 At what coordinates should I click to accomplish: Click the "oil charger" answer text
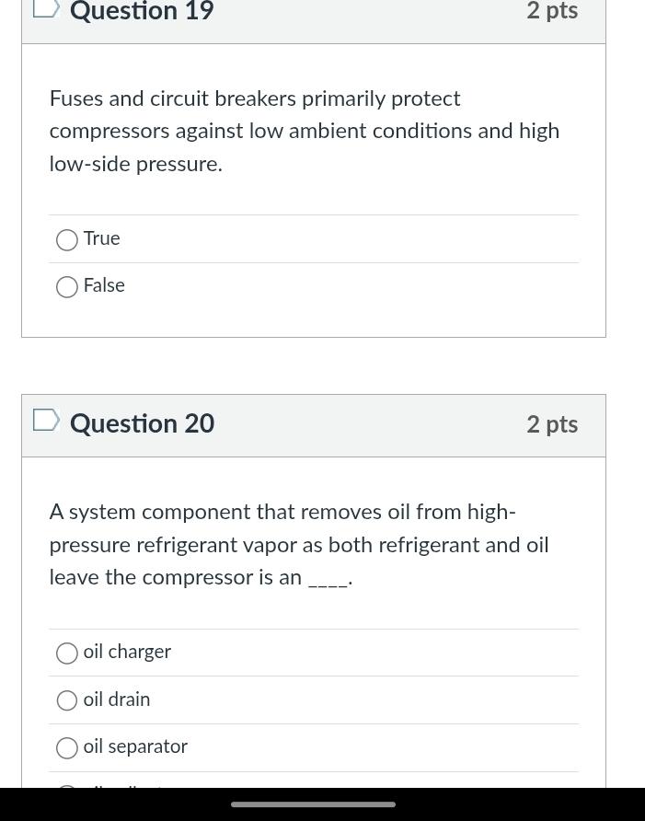(x=127, y=653)
